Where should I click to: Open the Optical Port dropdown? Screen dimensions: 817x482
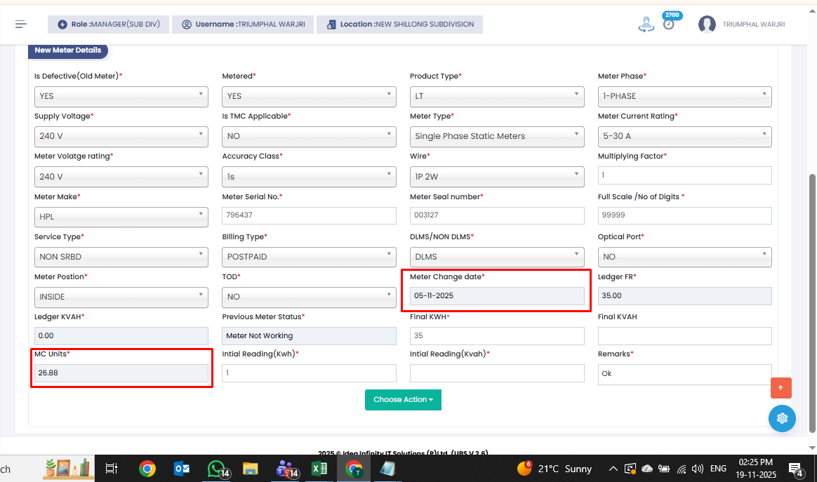coord(684,257)
